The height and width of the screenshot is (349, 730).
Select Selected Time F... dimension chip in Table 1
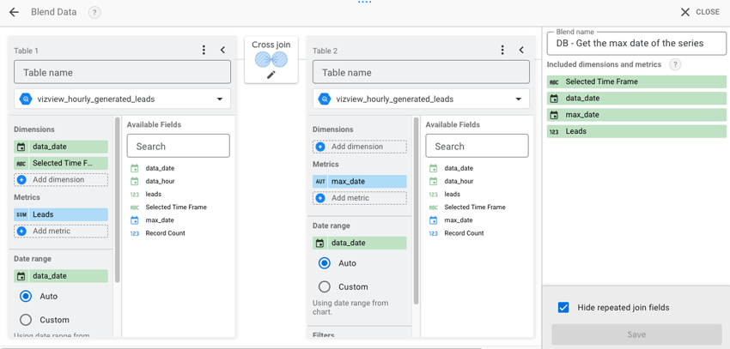pos(61,163)
